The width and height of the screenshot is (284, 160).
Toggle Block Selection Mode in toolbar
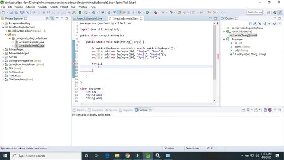(128, 12)
